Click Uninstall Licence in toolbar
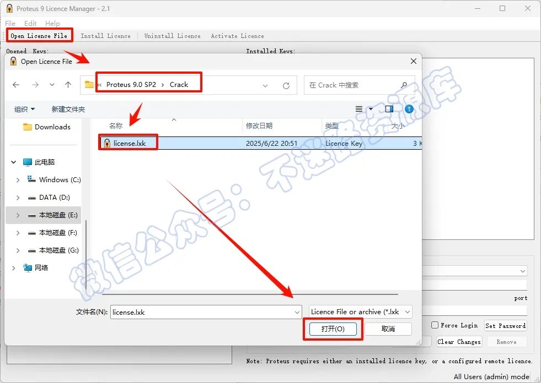This screenshot has width=541, height=383. [172, 36]
